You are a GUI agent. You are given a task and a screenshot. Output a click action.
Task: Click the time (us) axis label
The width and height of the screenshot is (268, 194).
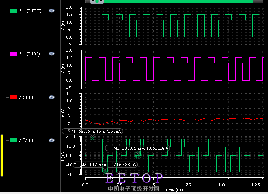[x=174, y=190]
